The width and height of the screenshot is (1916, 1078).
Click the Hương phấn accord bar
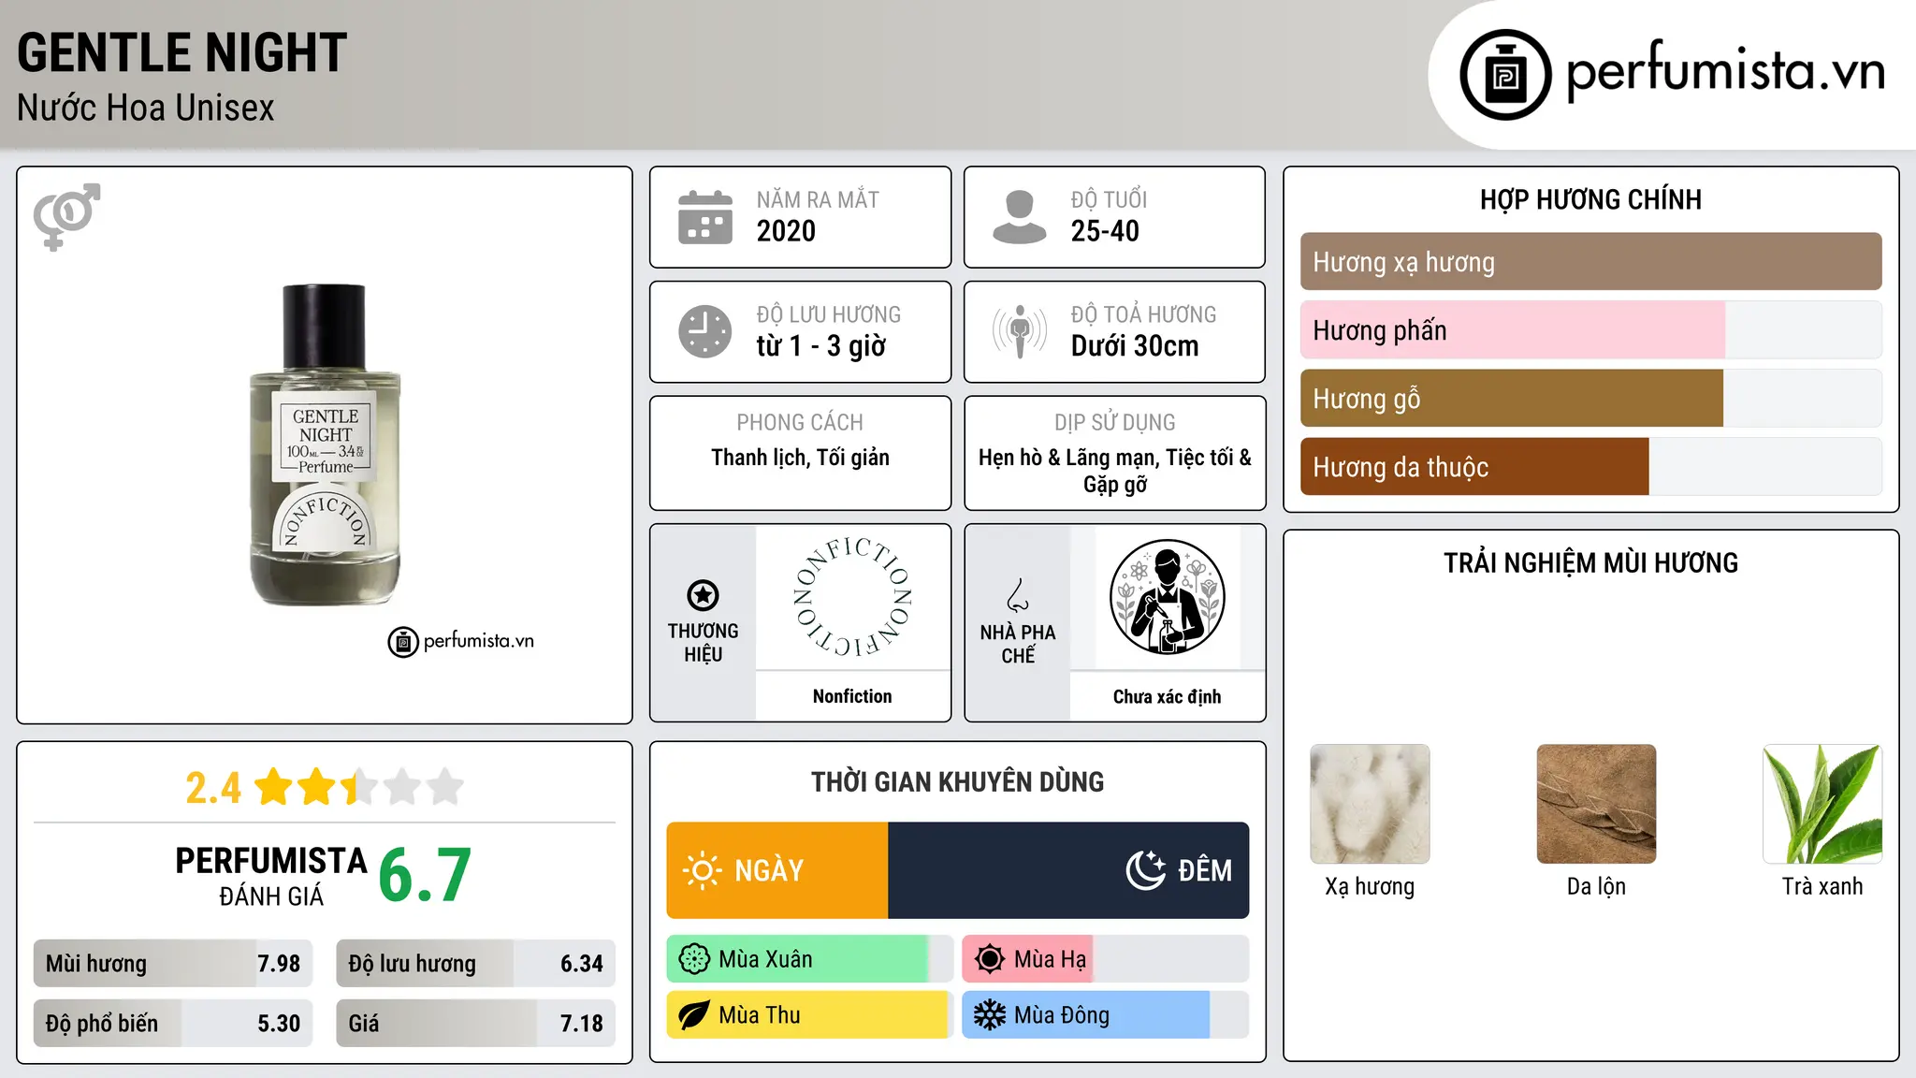[1590, 330]
